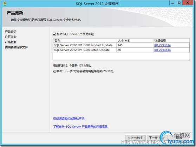Click the size value 145
Screen dimensions: 196x147
pos(120,45)
